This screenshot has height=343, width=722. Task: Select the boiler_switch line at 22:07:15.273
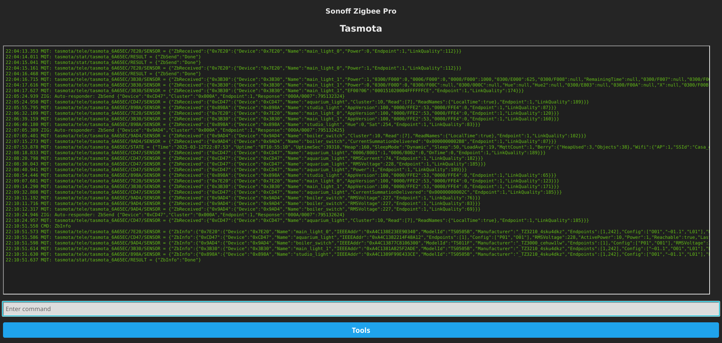pos(281,141)
